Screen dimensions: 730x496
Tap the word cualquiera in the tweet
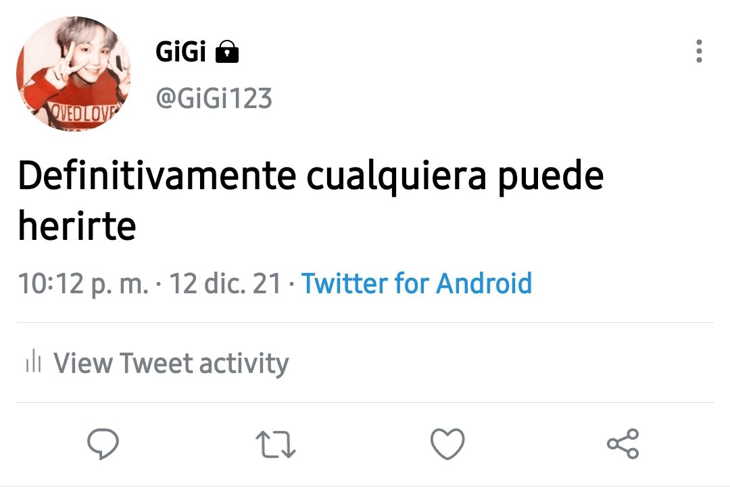(x=396, y=177)
